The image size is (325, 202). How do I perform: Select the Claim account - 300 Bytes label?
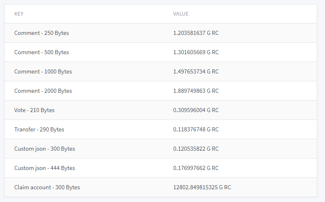point(47,187)
